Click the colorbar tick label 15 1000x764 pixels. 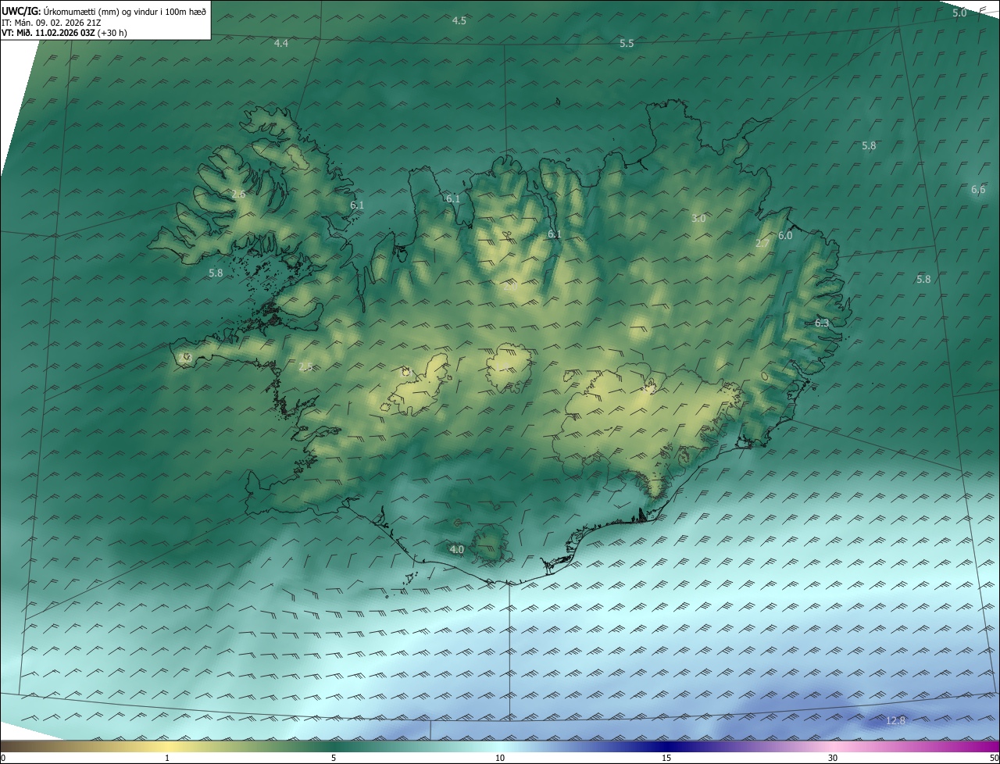666,758
